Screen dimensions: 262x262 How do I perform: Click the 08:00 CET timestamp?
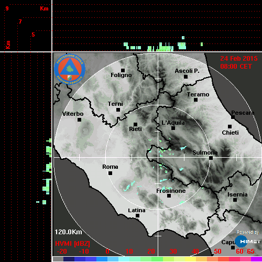pos(236,67)
